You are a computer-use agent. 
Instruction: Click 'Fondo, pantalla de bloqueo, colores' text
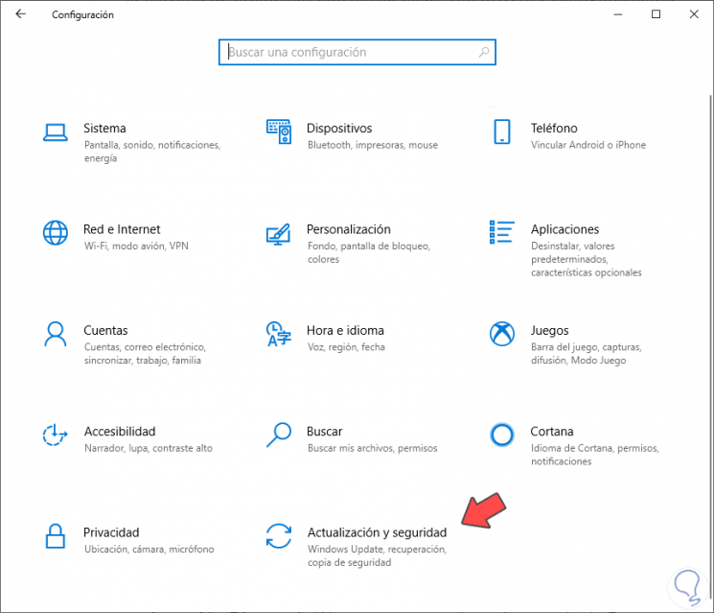coord(369,253)
